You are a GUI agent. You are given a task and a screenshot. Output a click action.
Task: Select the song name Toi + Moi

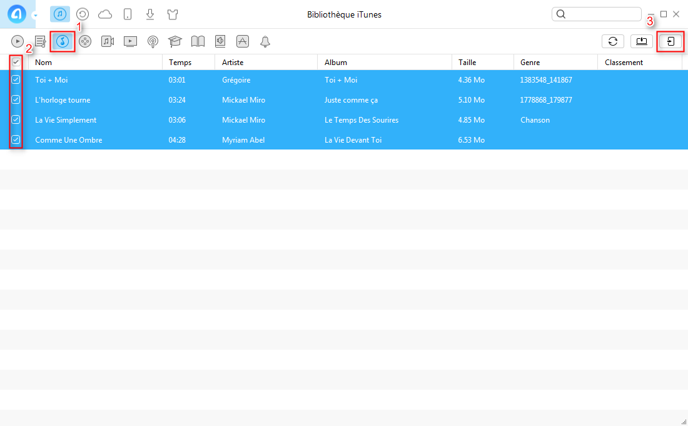51,80
